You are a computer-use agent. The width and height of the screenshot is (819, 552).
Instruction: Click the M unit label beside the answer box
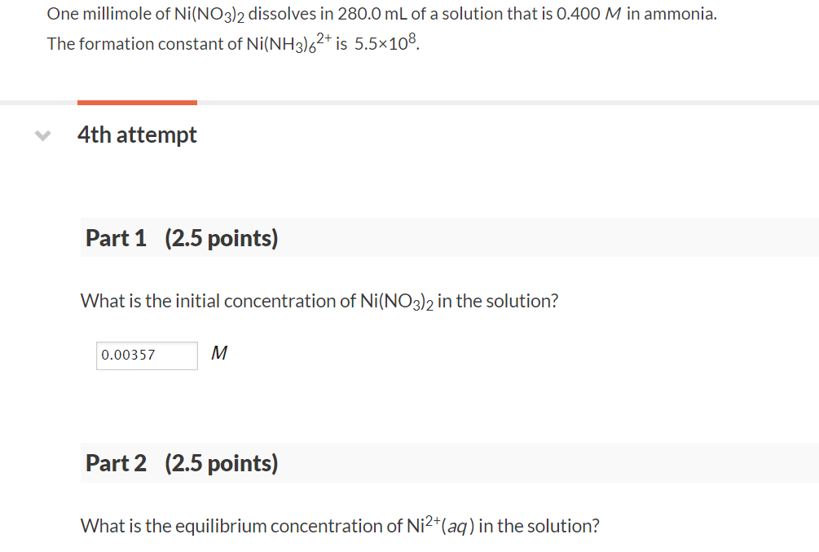click(218, 354)
